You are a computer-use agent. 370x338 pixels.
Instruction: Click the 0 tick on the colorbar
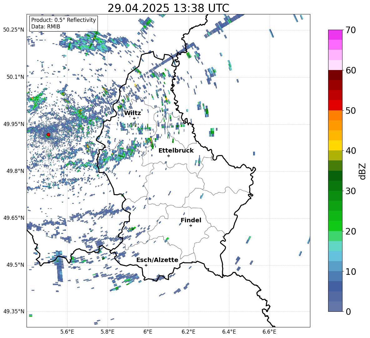(348, 312)
